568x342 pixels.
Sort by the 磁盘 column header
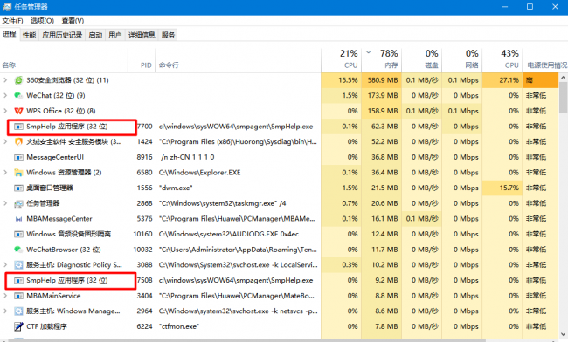422,60
